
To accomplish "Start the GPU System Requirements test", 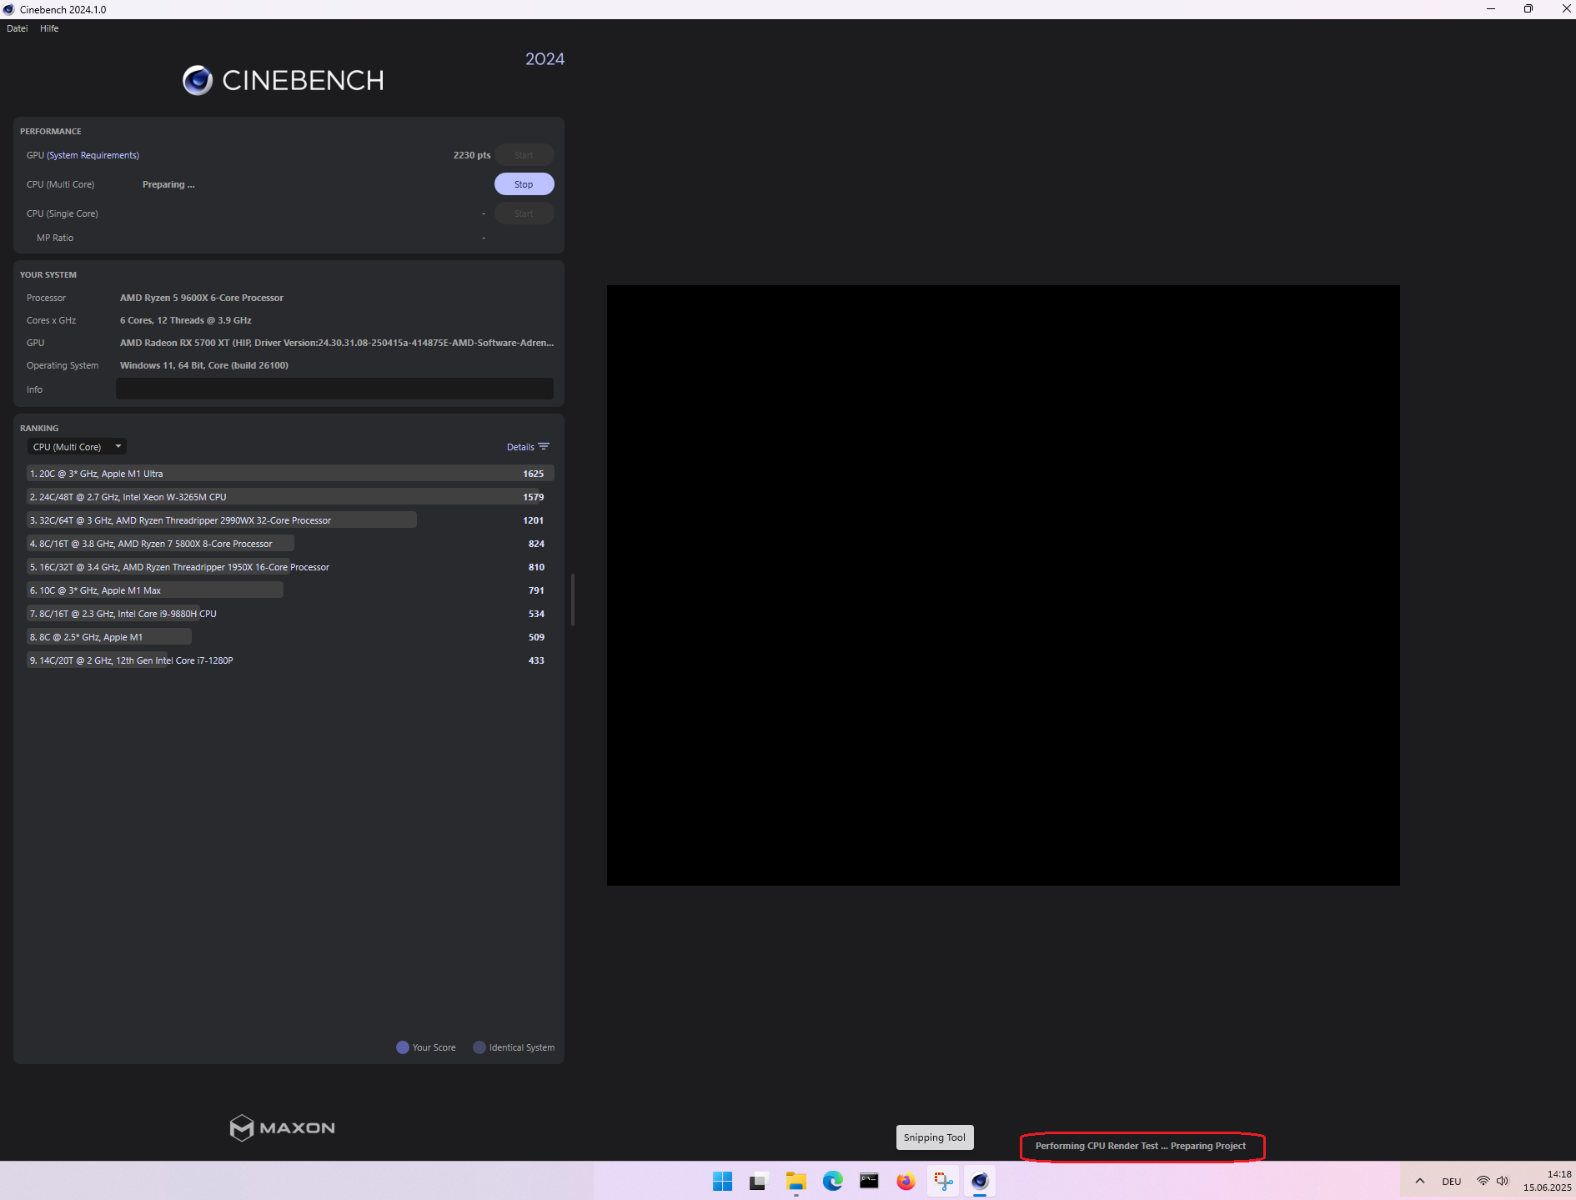I will click(524, 155).
